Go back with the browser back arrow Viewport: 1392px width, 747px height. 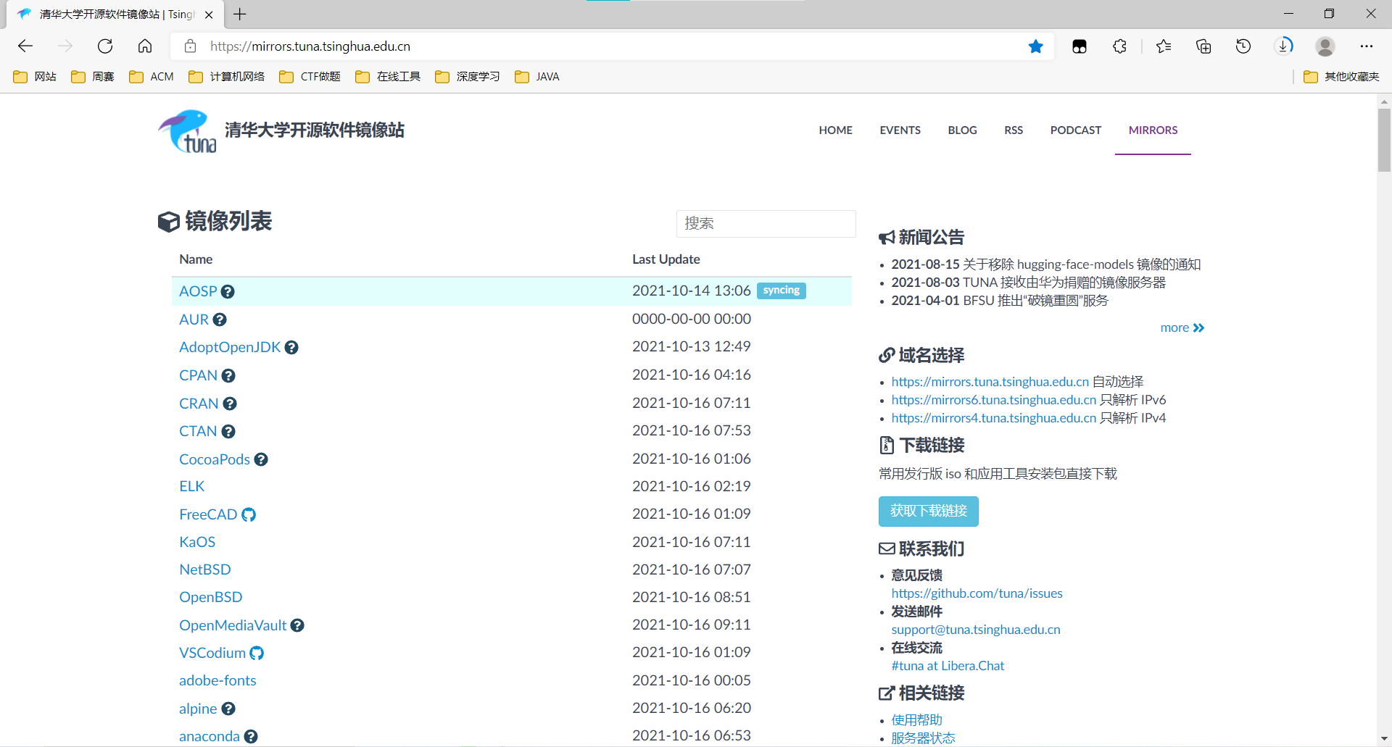(25, 46)
